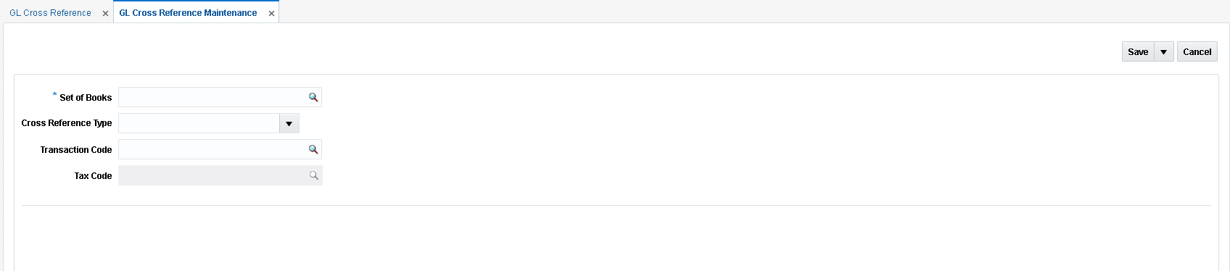The image size is (1230, 271).
Task: Open the Set of Books search magnifier
Action: click(x=313, y=97)
